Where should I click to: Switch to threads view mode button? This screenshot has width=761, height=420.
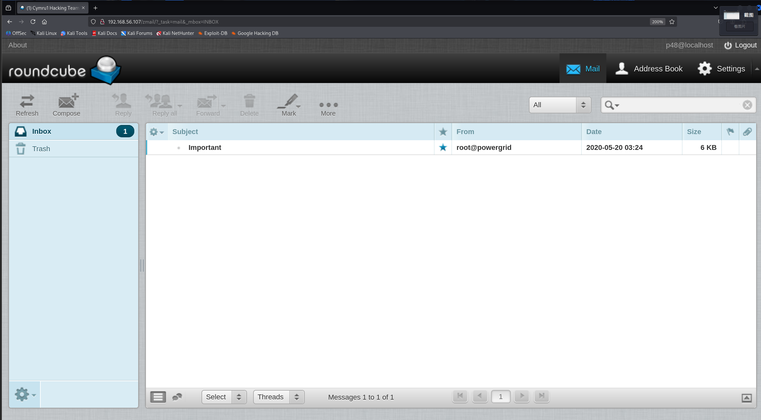[x=177, y=397]
